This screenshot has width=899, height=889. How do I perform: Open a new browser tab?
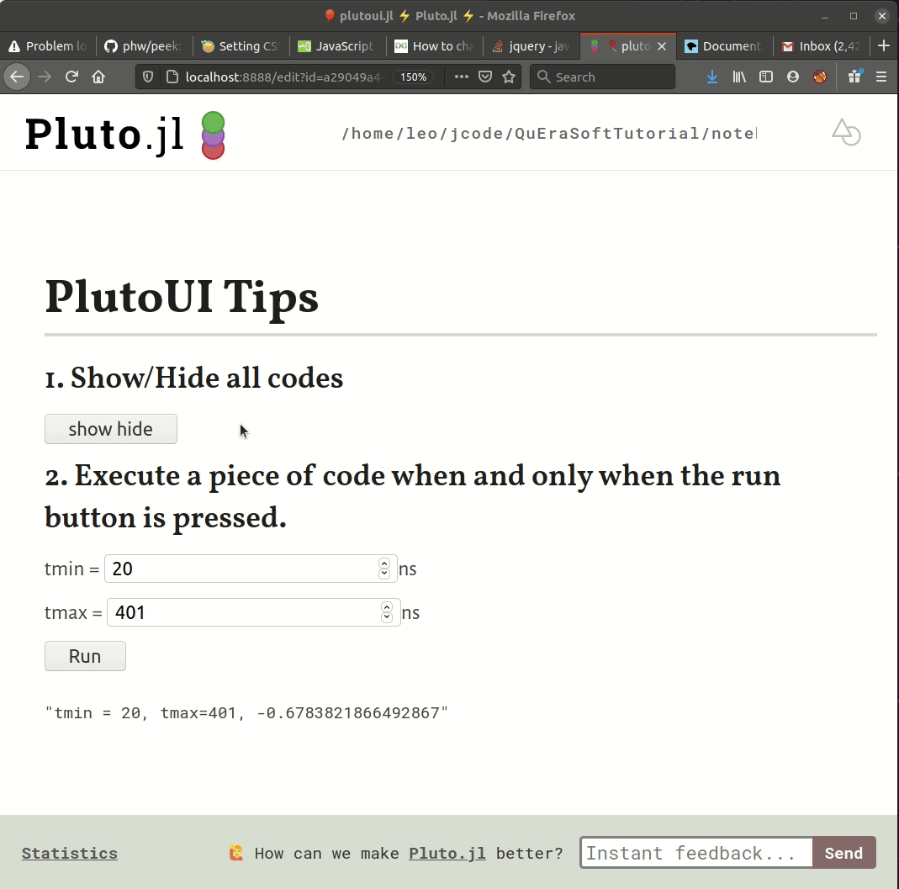884,46
